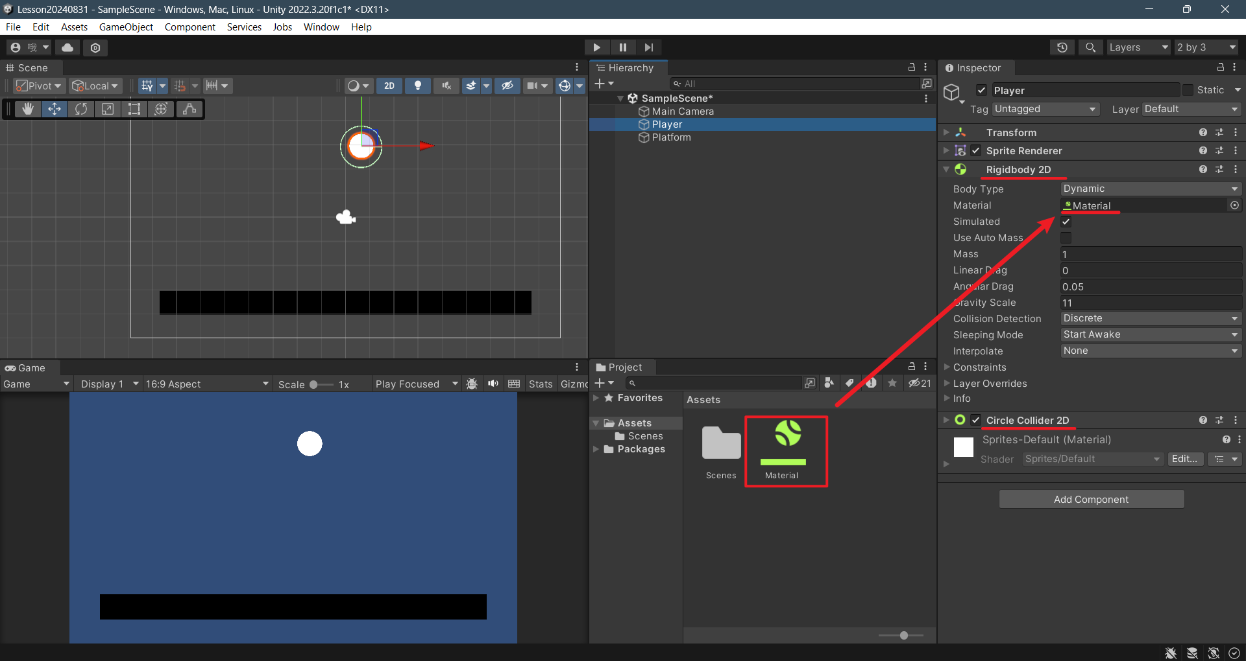Click the Pause button

tap(623, 47)
